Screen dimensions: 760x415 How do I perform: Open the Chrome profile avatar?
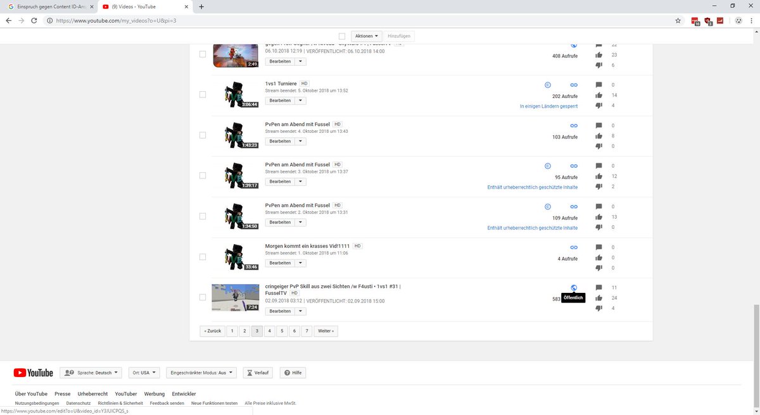point(738,20)
